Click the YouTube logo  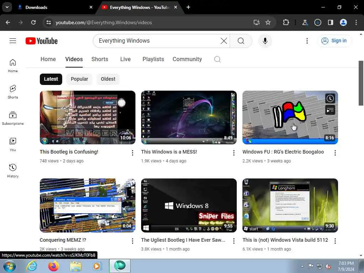point(42,41)
